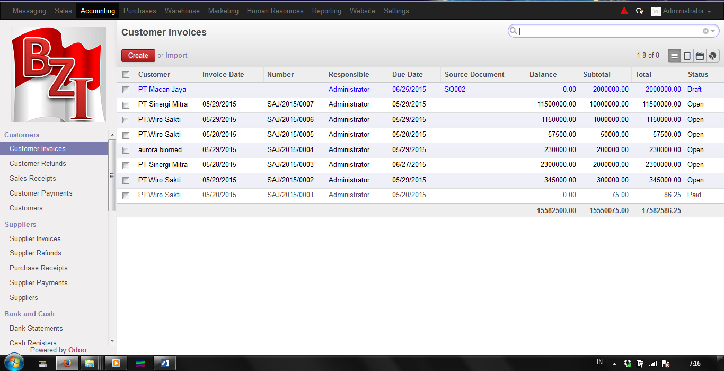
Task: Expand hidden icons in the system tray
Action: tap(614, 364)
